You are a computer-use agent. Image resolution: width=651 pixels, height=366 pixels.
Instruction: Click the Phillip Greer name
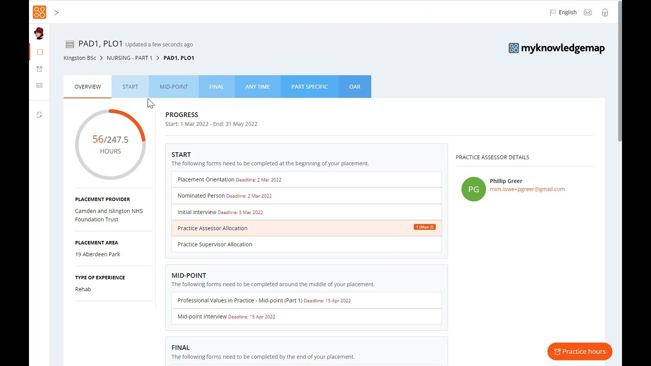coord(506,181)
